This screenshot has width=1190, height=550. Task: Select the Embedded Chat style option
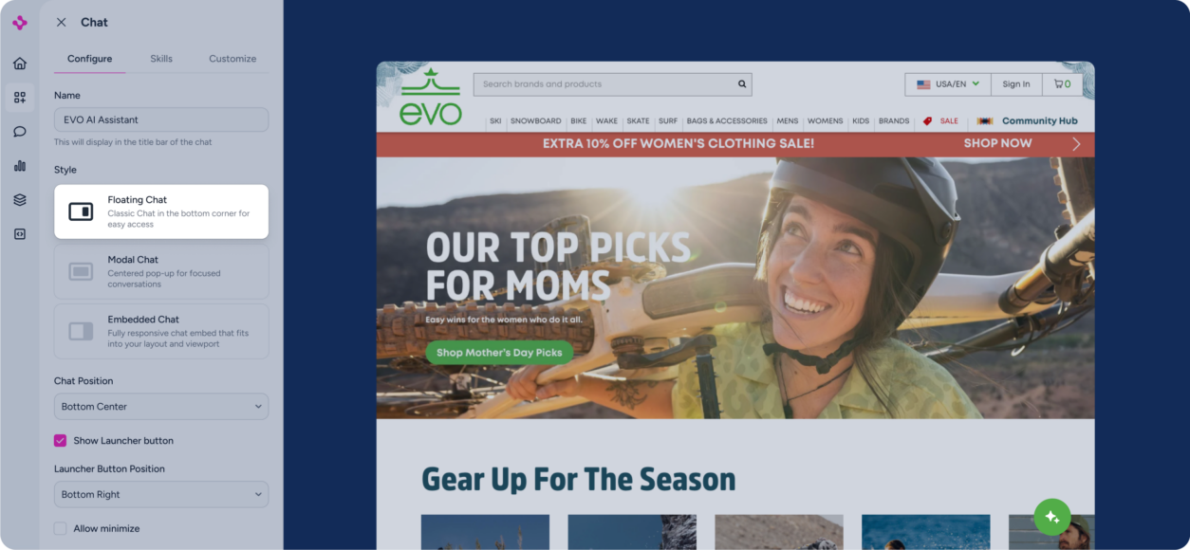pos(161,331)
